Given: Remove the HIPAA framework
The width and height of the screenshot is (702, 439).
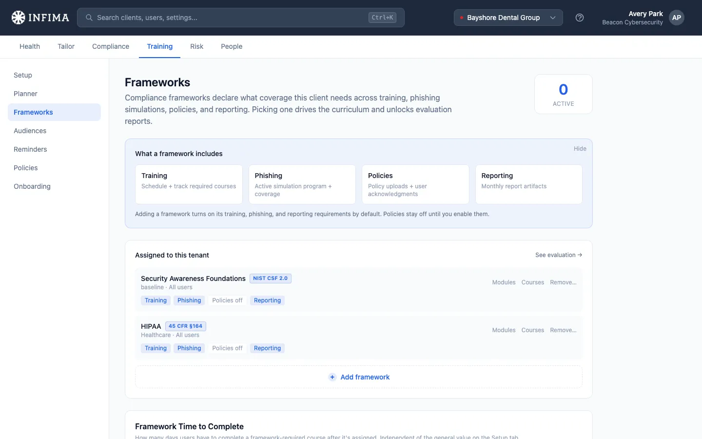Looking at the screenshot, I should pyautogui.click(x=563, y=330).
